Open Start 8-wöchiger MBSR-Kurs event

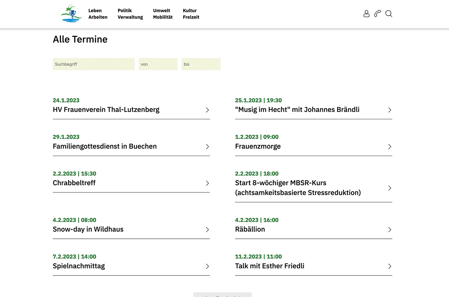click(x=298, y=188)
